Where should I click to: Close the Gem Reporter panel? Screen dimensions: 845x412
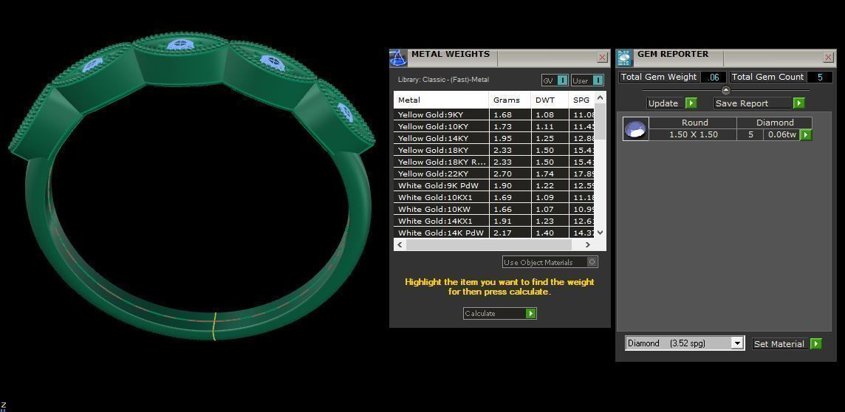[829, 57]
